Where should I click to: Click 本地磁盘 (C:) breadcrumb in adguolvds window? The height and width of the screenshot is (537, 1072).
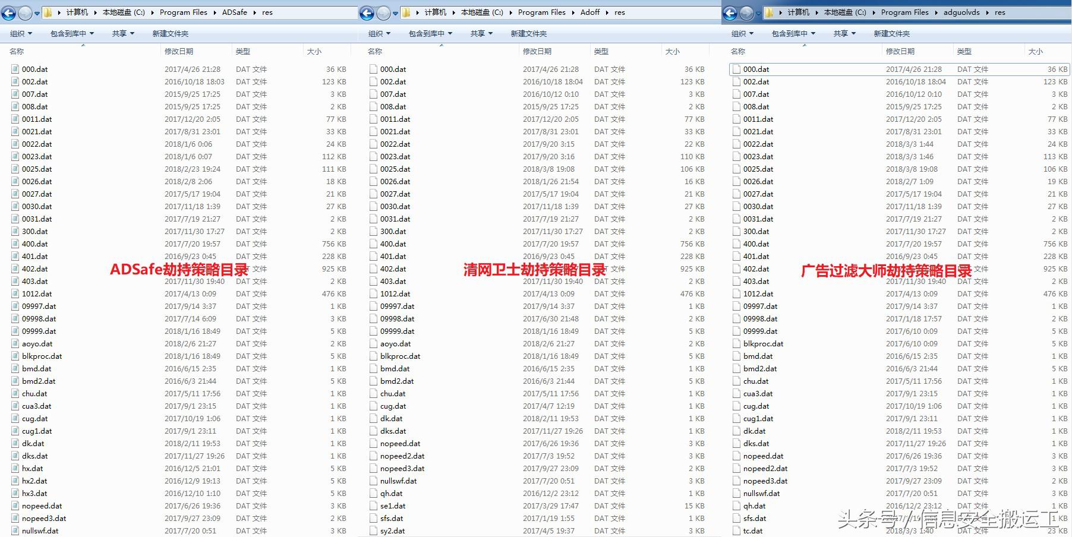click(844, 12)
